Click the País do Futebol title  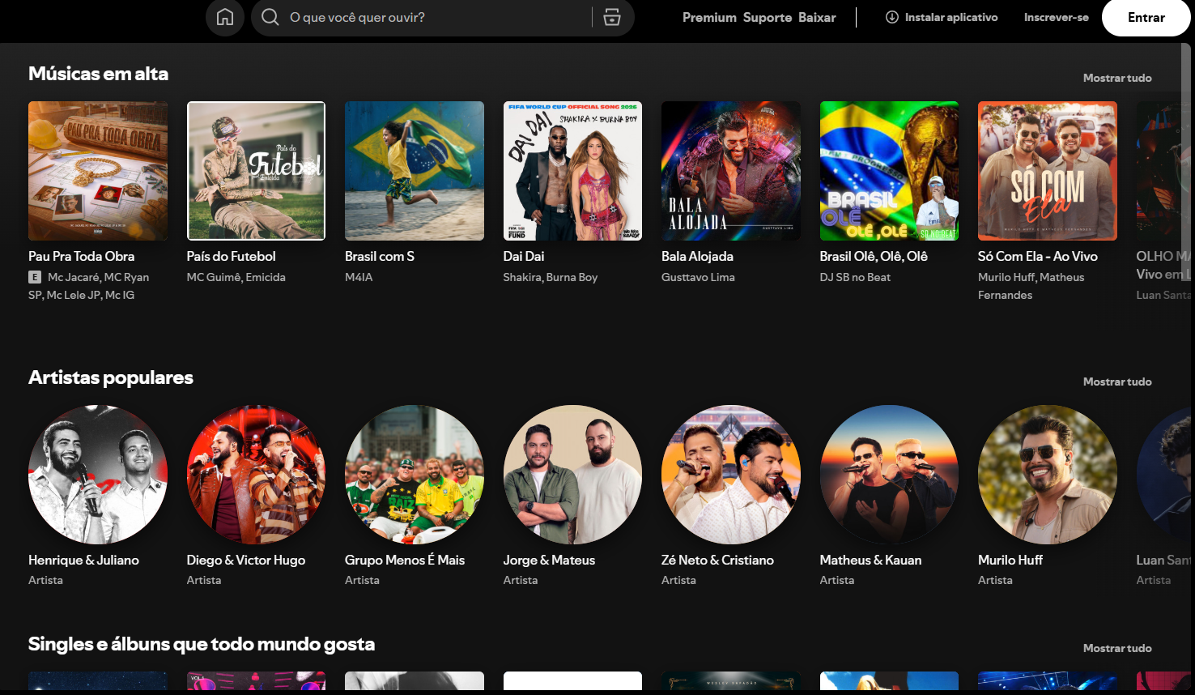[231, 256]
